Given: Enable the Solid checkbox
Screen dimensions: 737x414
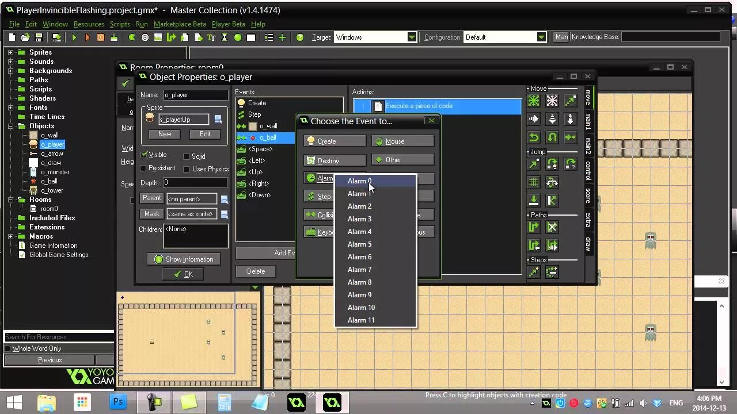Looking at the screenshot, I should [x=186, y=156].
